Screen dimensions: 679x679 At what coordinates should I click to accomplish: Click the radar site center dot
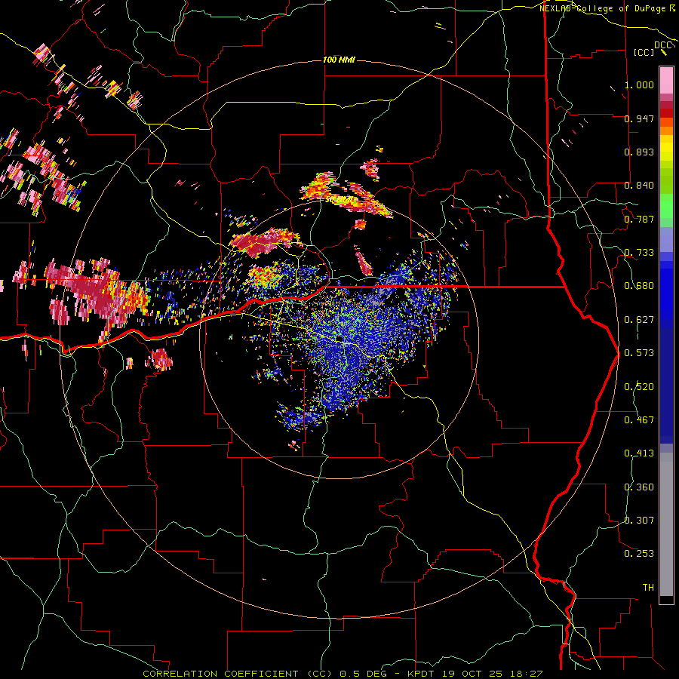[339, 339]
